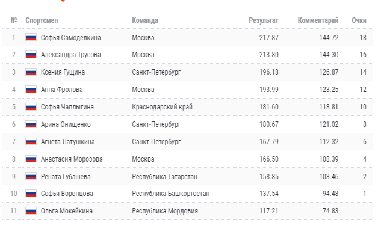378x226 pixels.
Task: Click the Республика Башкортостан team cell
Action: point(171,194)
